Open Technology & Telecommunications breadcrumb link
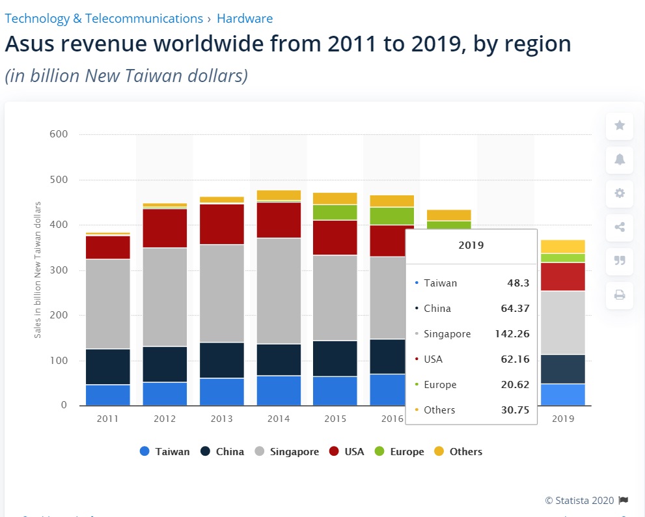 click(x=104, y=18)
